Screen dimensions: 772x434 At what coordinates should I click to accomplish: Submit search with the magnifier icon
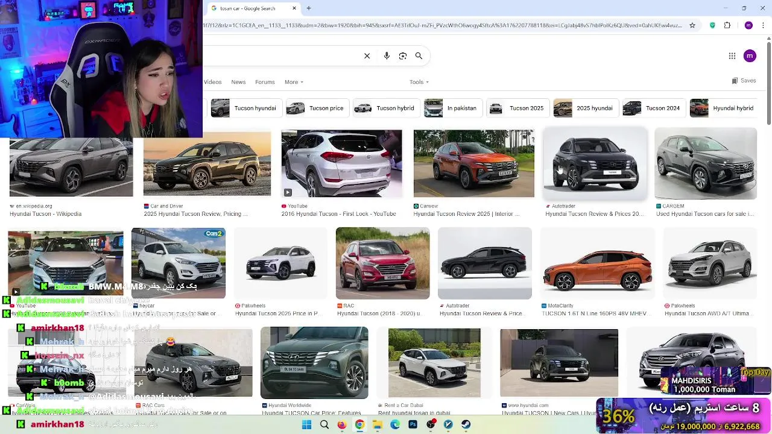click(419, 56)
